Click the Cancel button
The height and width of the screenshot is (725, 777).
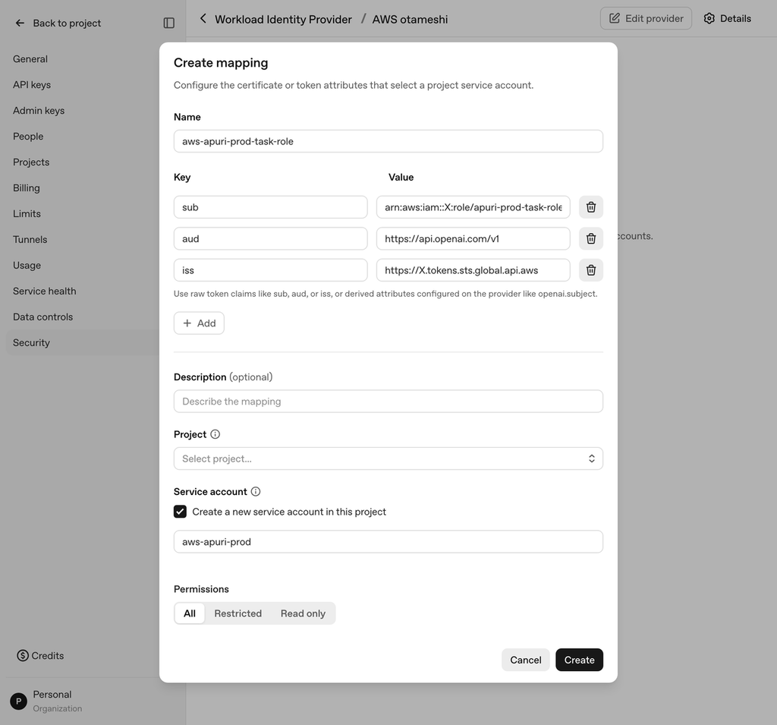pyautogui.click(x=525, y=660)
